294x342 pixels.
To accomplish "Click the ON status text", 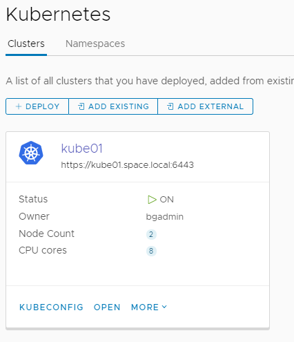I will tap(167, 200).
